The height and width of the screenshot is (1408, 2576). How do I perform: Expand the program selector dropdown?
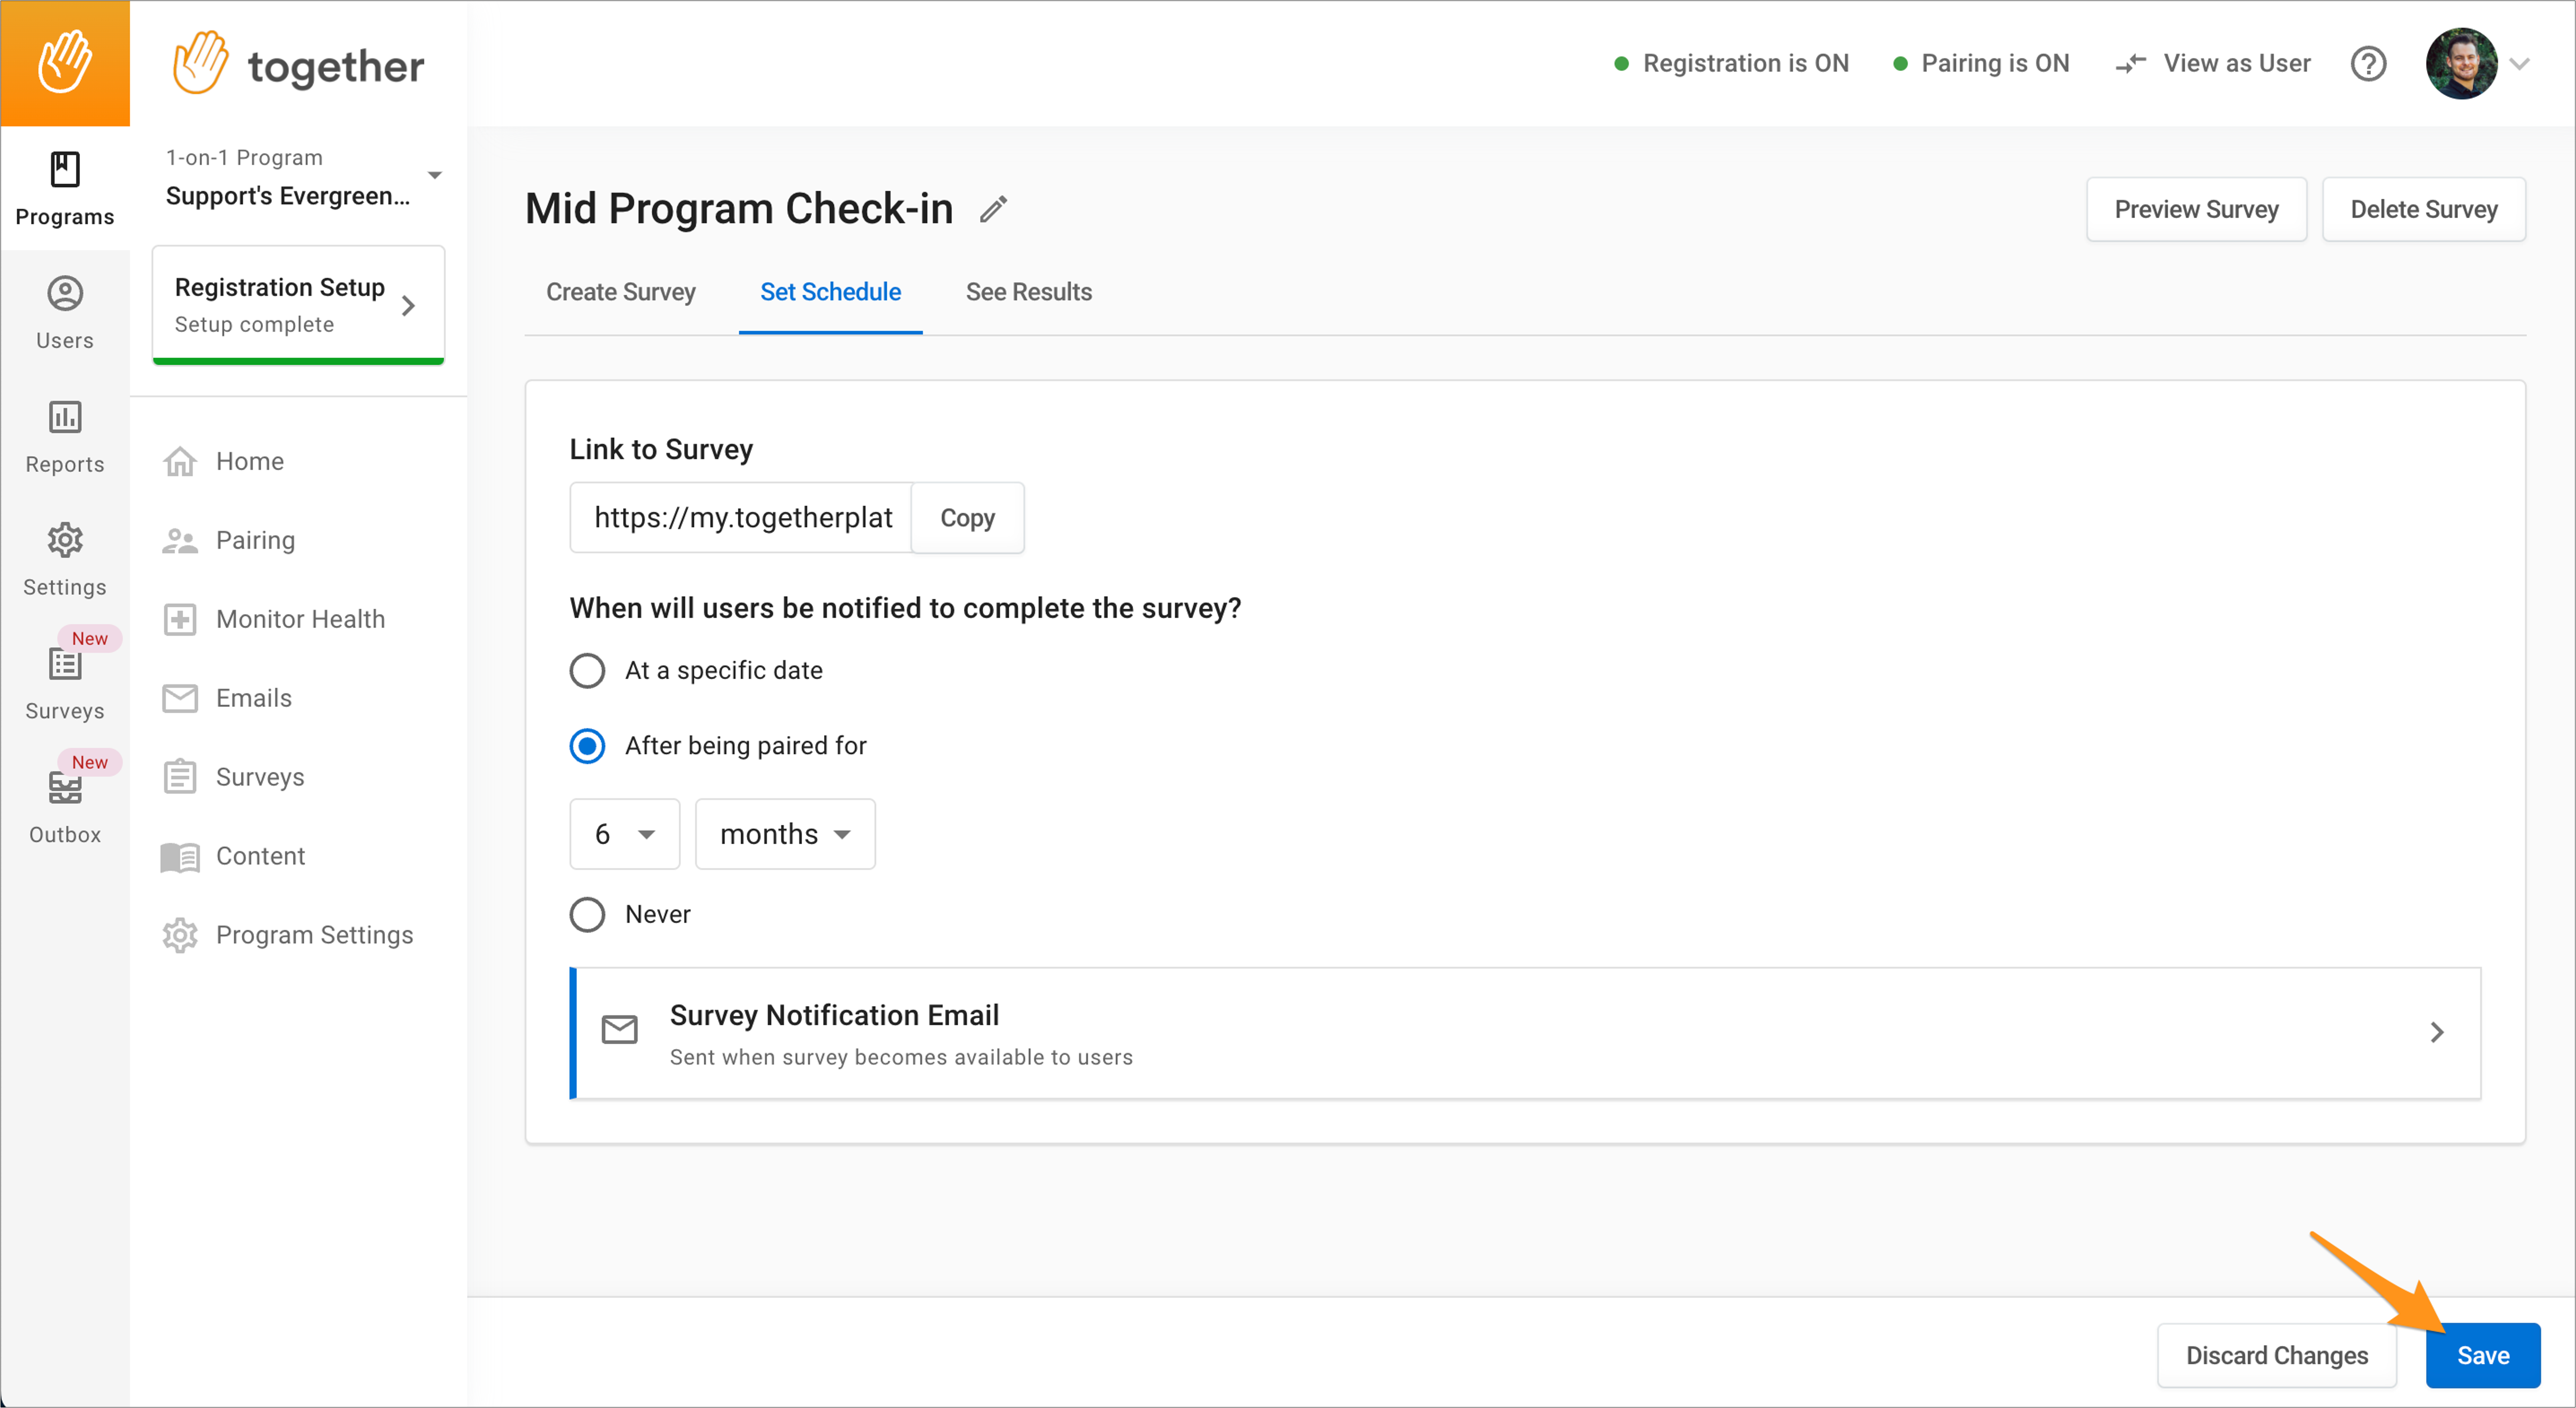(435, 175)
